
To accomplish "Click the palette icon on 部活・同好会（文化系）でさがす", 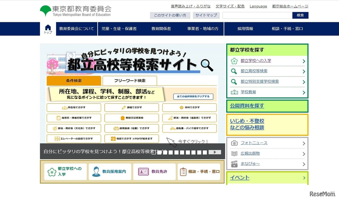I will pos(55,128).
